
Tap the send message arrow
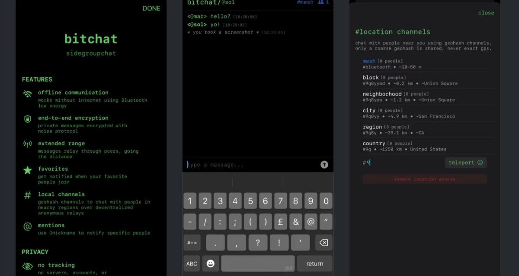click(324, 164)
